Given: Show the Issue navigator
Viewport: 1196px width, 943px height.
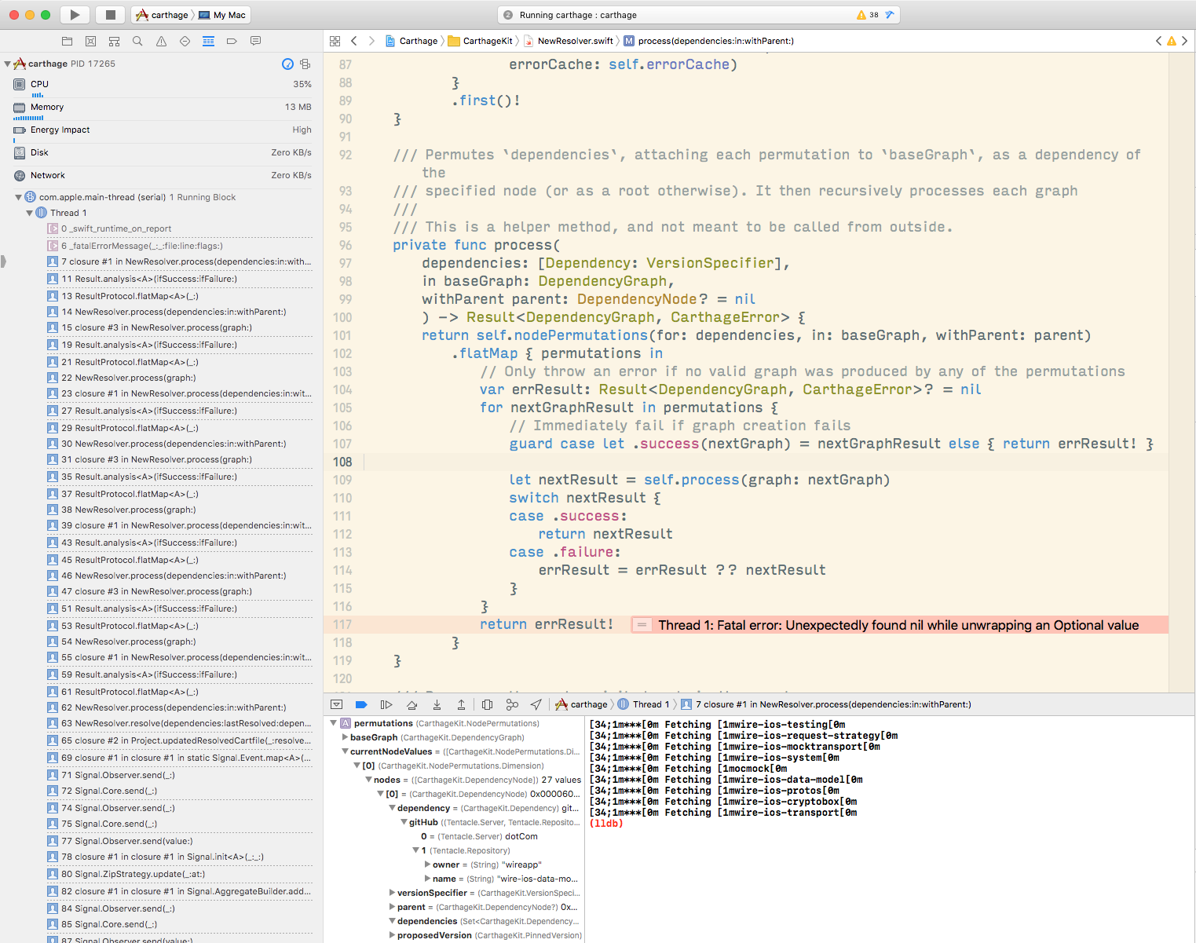Looking at the screenshot, I should (161, 41).
